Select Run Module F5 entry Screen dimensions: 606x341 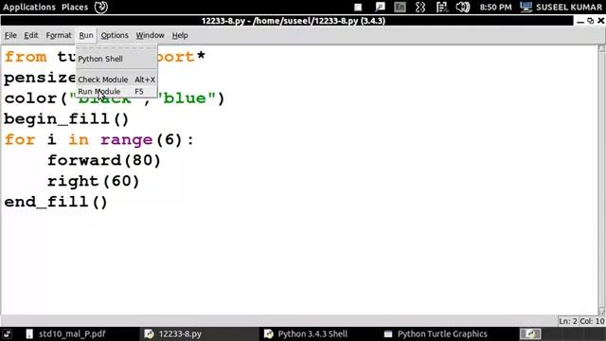coord(116,92)
